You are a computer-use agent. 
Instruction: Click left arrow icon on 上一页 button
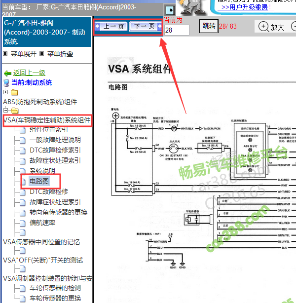(x=97, y=26)
